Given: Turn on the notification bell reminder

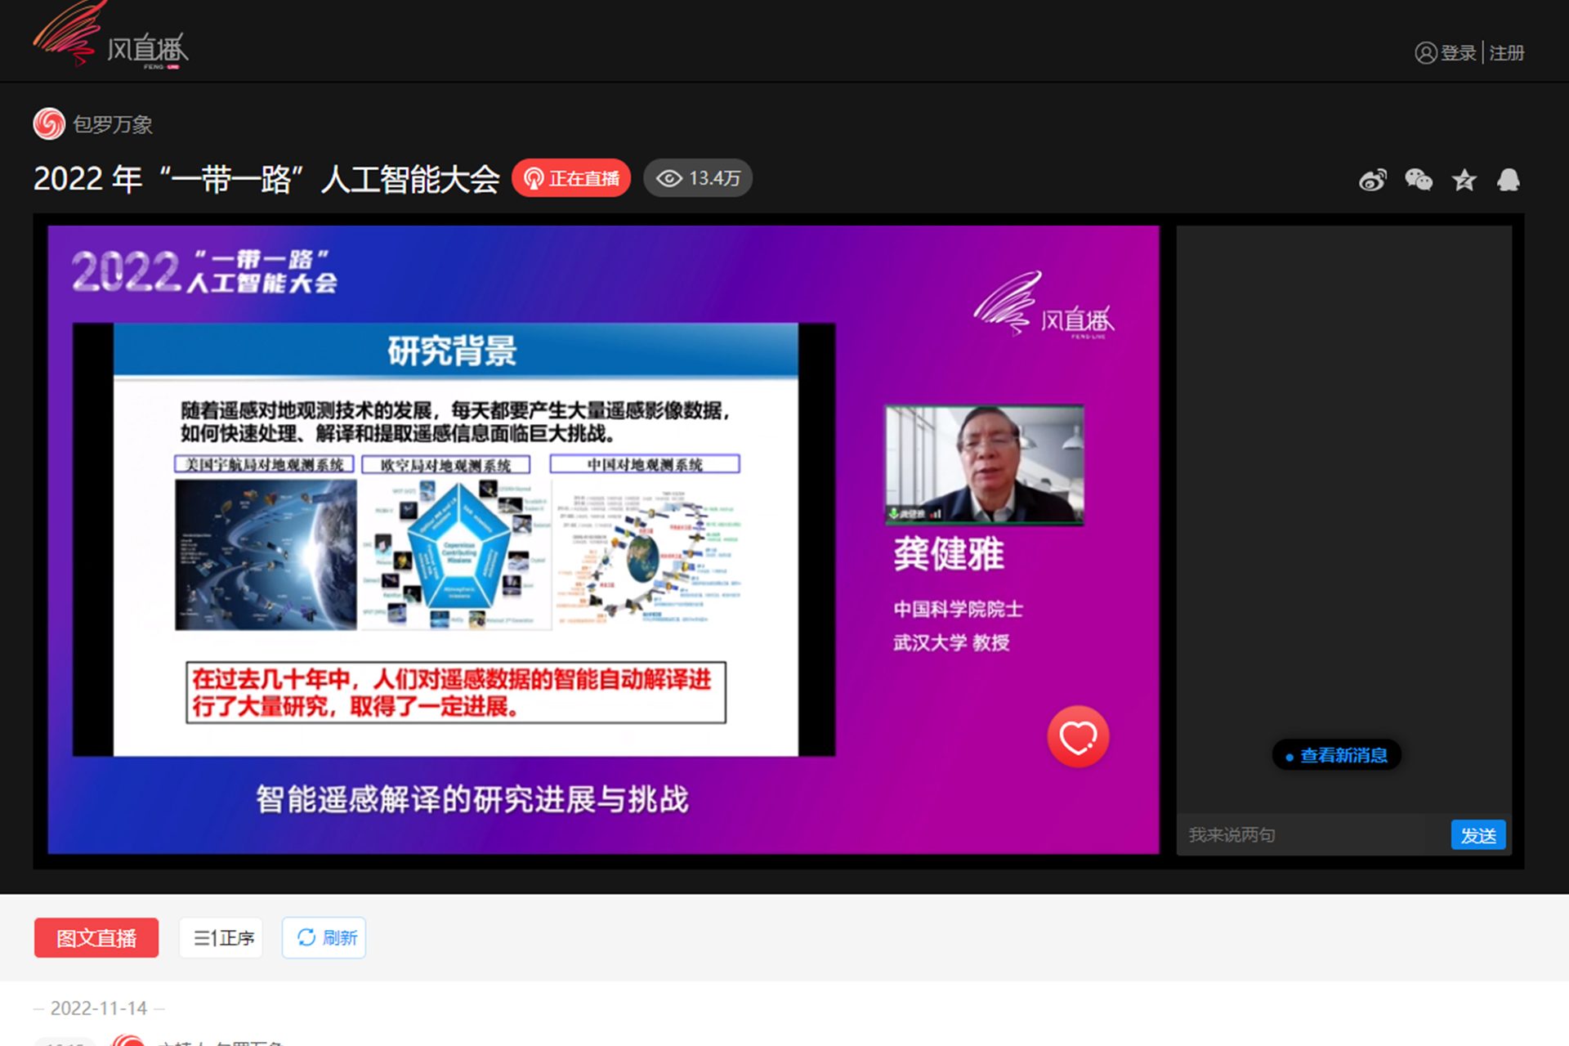Looking at the screenshot, I should pyautogui.click(x=1509, y=180).
